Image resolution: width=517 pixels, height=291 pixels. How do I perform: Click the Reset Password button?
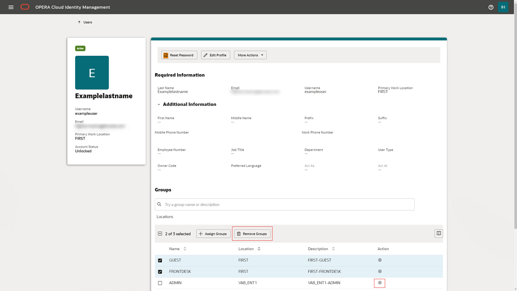179,55
